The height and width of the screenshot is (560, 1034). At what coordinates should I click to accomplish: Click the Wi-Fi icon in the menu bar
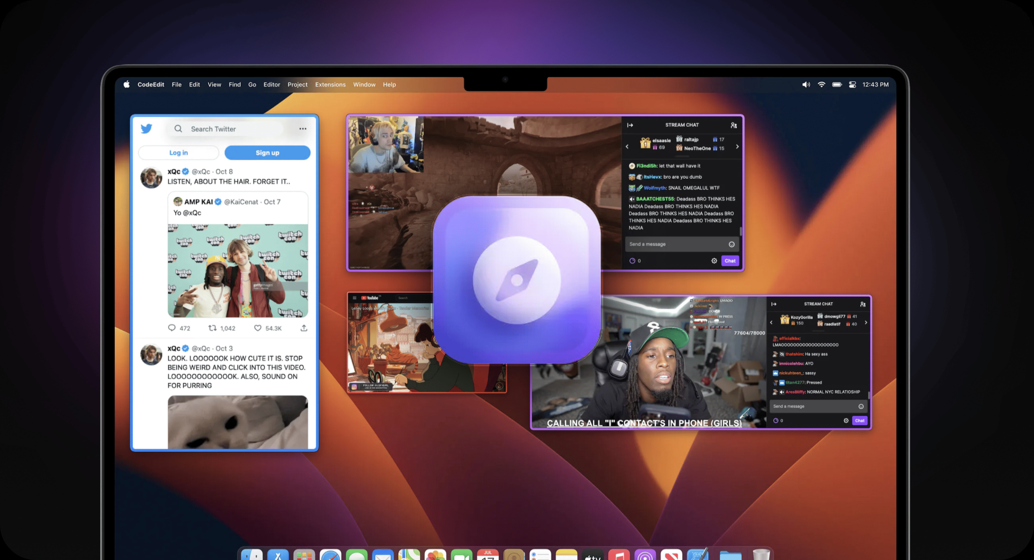821,85
